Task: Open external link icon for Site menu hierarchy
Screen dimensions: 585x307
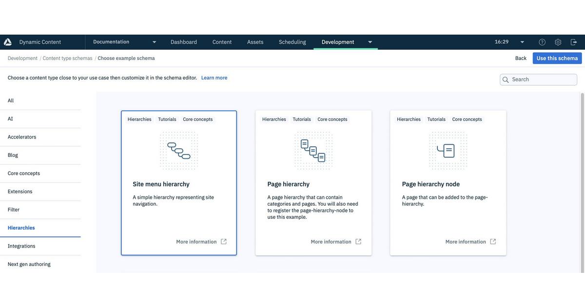Action: coord(224,242)
